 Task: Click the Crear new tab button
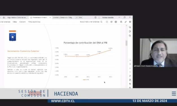coord(79,17)
